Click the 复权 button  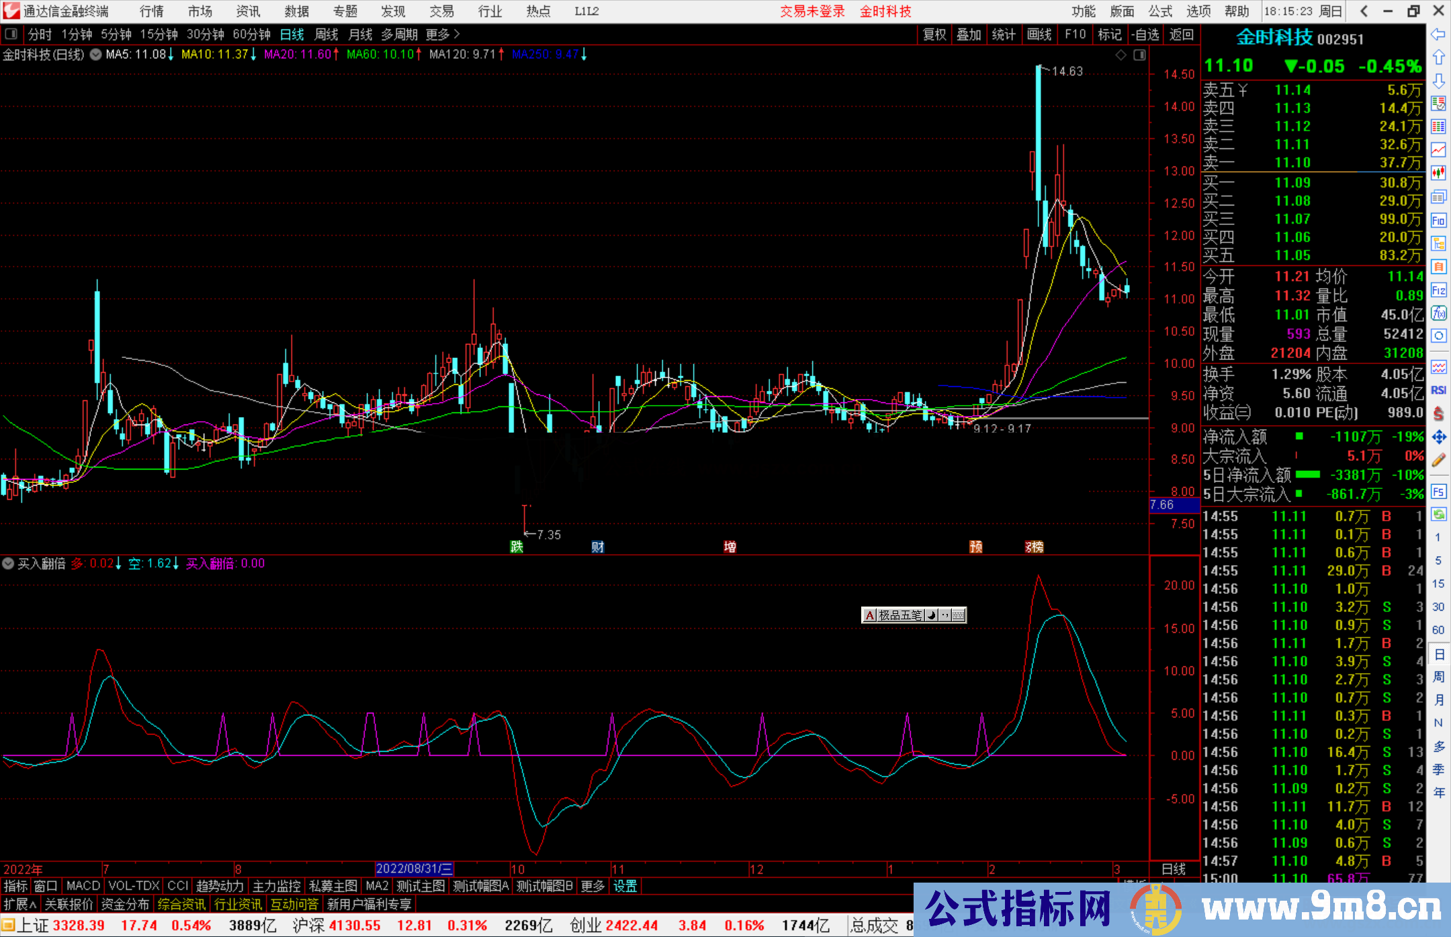(934, 34)
